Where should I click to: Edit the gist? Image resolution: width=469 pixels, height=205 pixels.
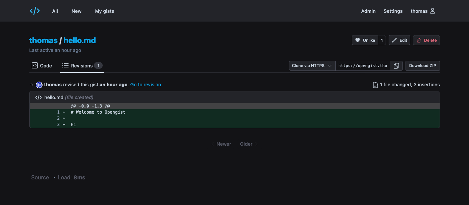pyautogui.click(x=399, y=40)
